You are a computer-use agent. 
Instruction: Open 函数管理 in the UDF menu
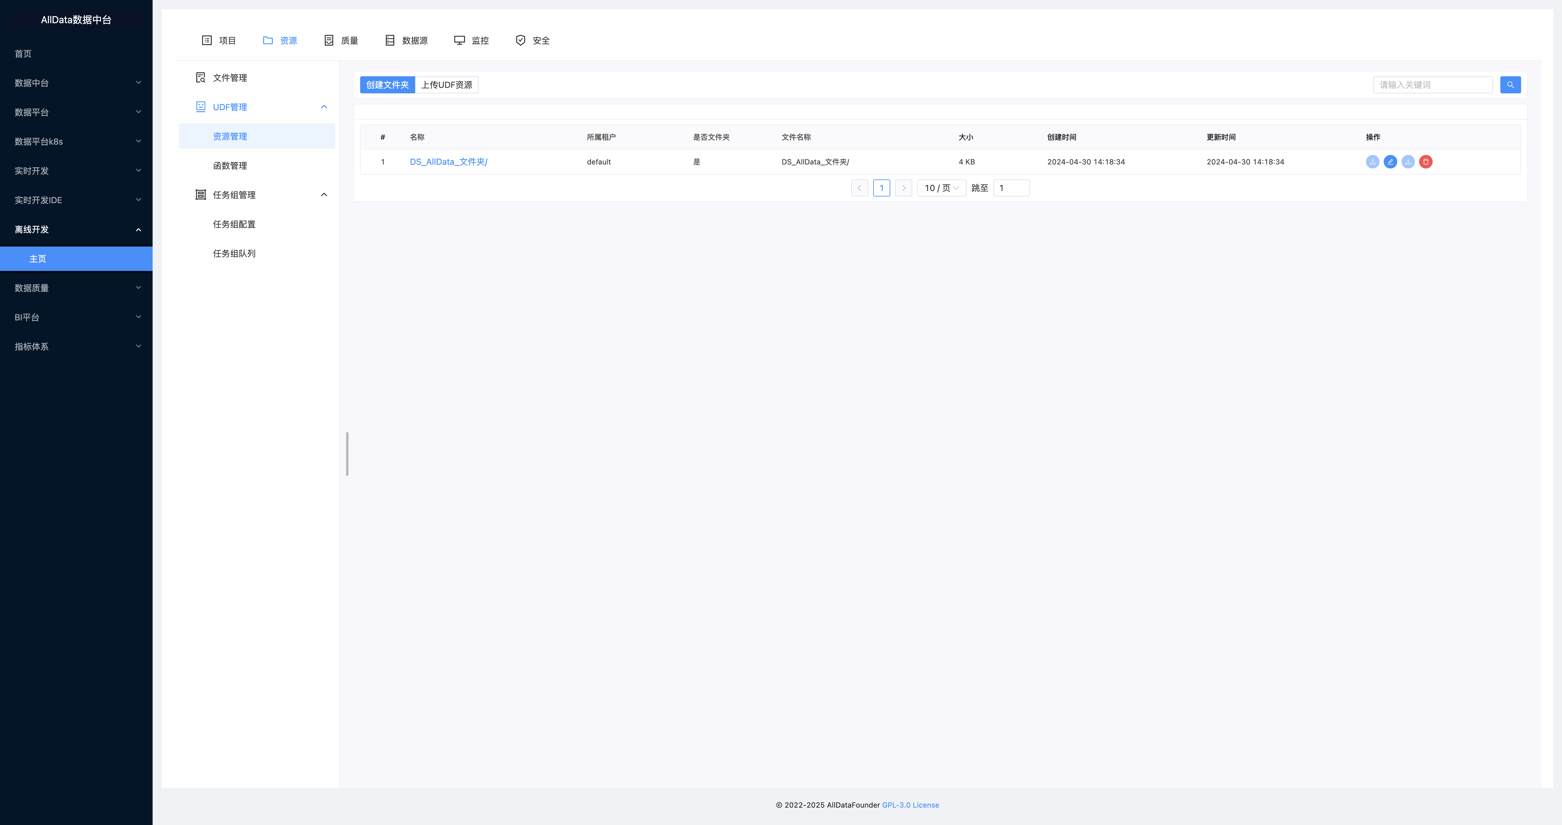(256, 165)
